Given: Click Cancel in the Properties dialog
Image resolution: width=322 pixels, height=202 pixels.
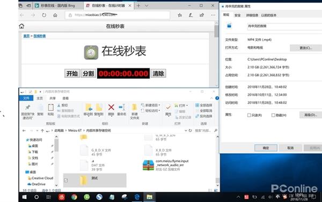Looking at the screenshot, I should pos(290,148).
